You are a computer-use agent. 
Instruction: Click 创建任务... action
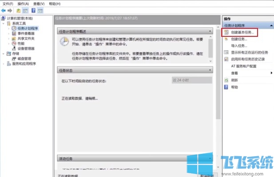tap(239, 39)
